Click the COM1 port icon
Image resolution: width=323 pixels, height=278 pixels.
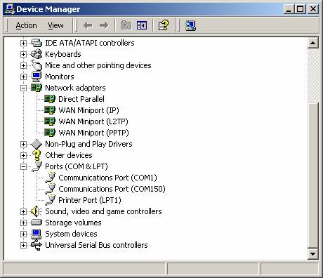tap(50, 178)
